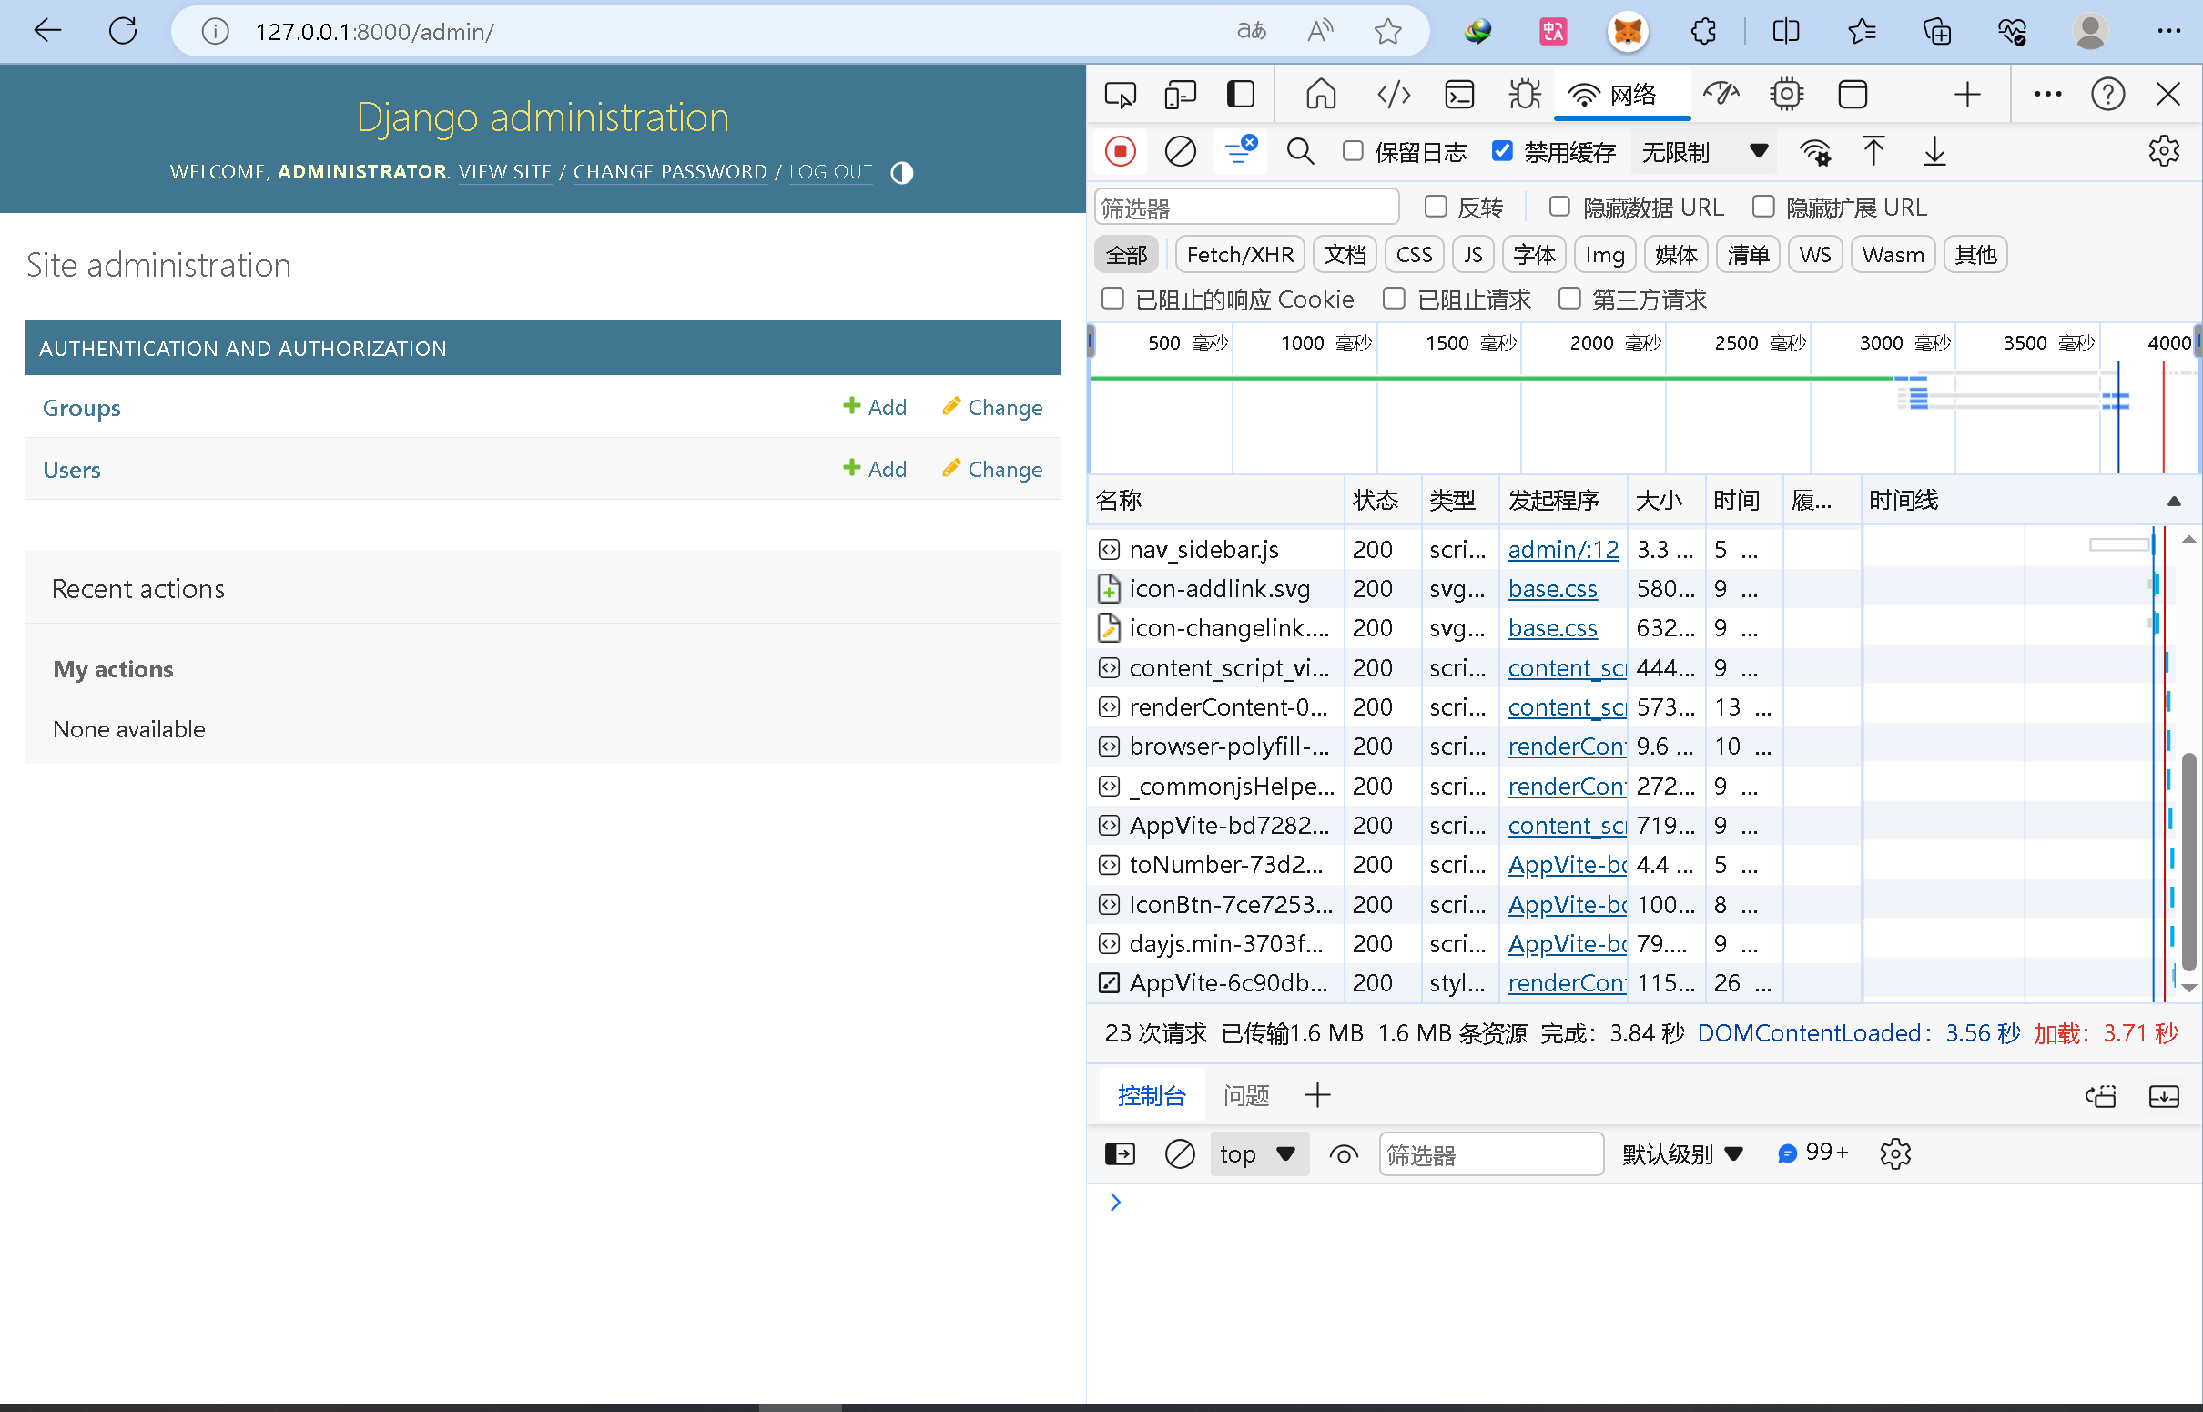Expand the network filter type dropdown arrow
Screen dimensions: 2203x1412
click(1760, 151)
